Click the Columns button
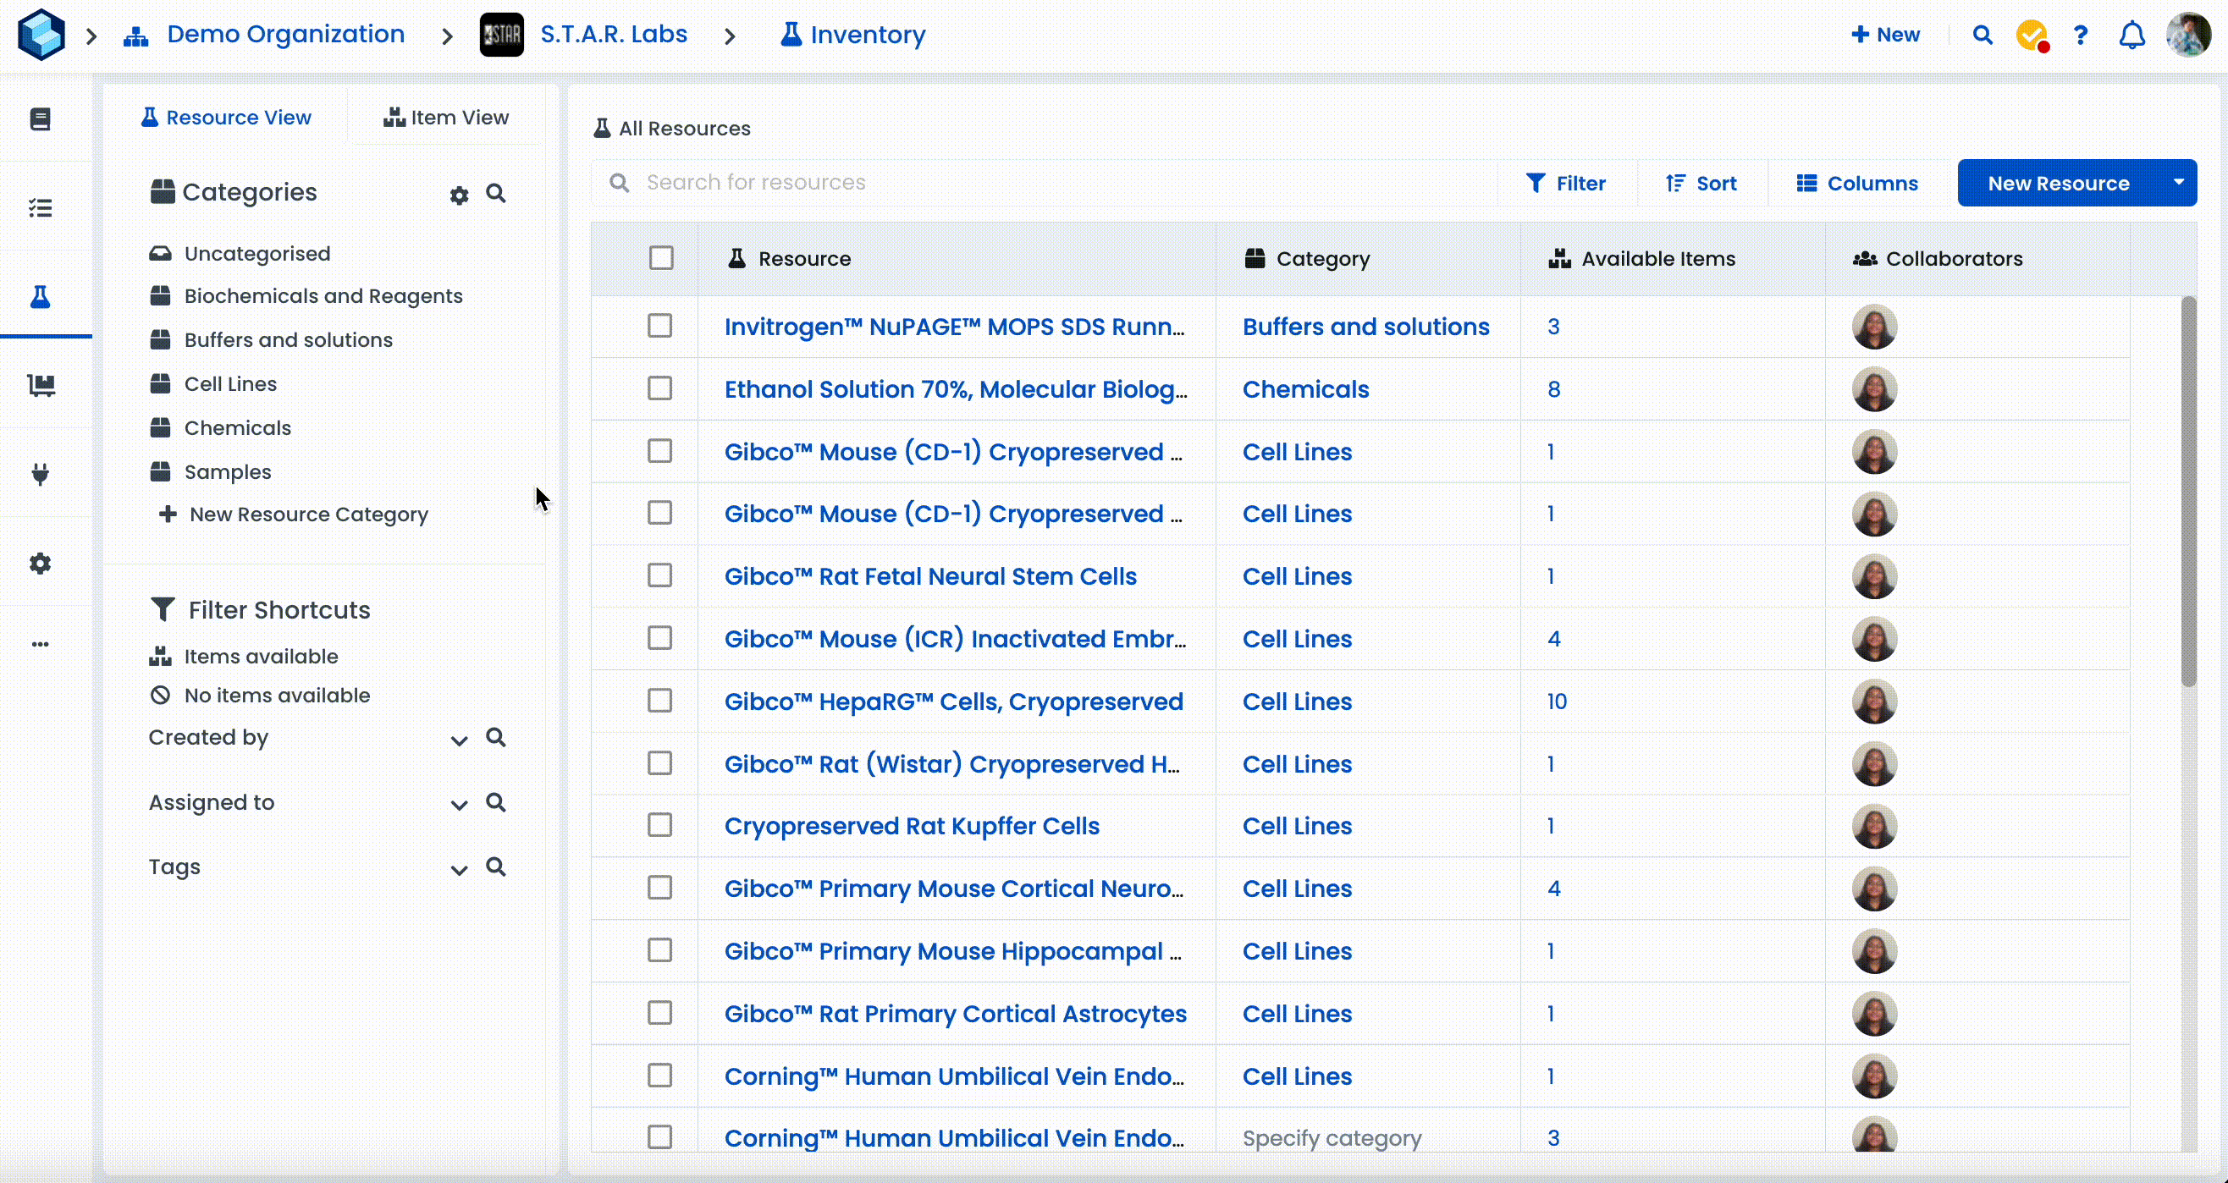The width and height of the screenshot is (2228, 1183). pyautogui.click(x=1857, y=184)
